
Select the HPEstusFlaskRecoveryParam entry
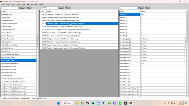tap(18, 54)
